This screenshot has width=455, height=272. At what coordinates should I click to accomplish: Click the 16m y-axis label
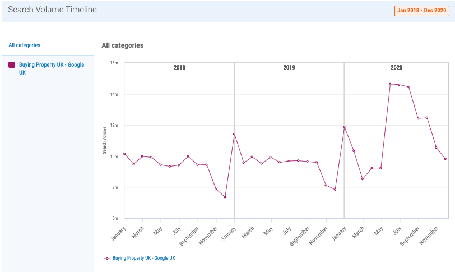click(x=114, y=63)
